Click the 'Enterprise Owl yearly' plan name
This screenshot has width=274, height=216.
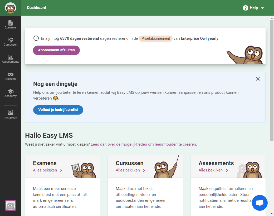click(x=199, y=38)
